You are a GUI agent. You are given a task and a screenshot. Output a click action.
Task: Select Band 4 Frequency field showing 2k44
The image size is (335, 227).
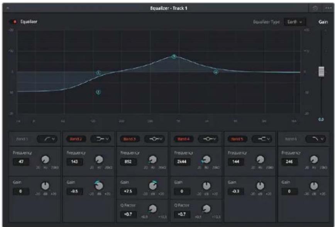click(182, 162)
